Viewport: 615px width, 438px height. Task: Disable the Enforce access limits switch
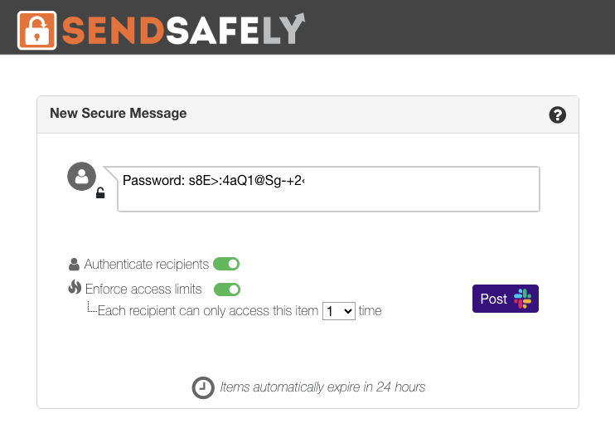coord(226,290)
